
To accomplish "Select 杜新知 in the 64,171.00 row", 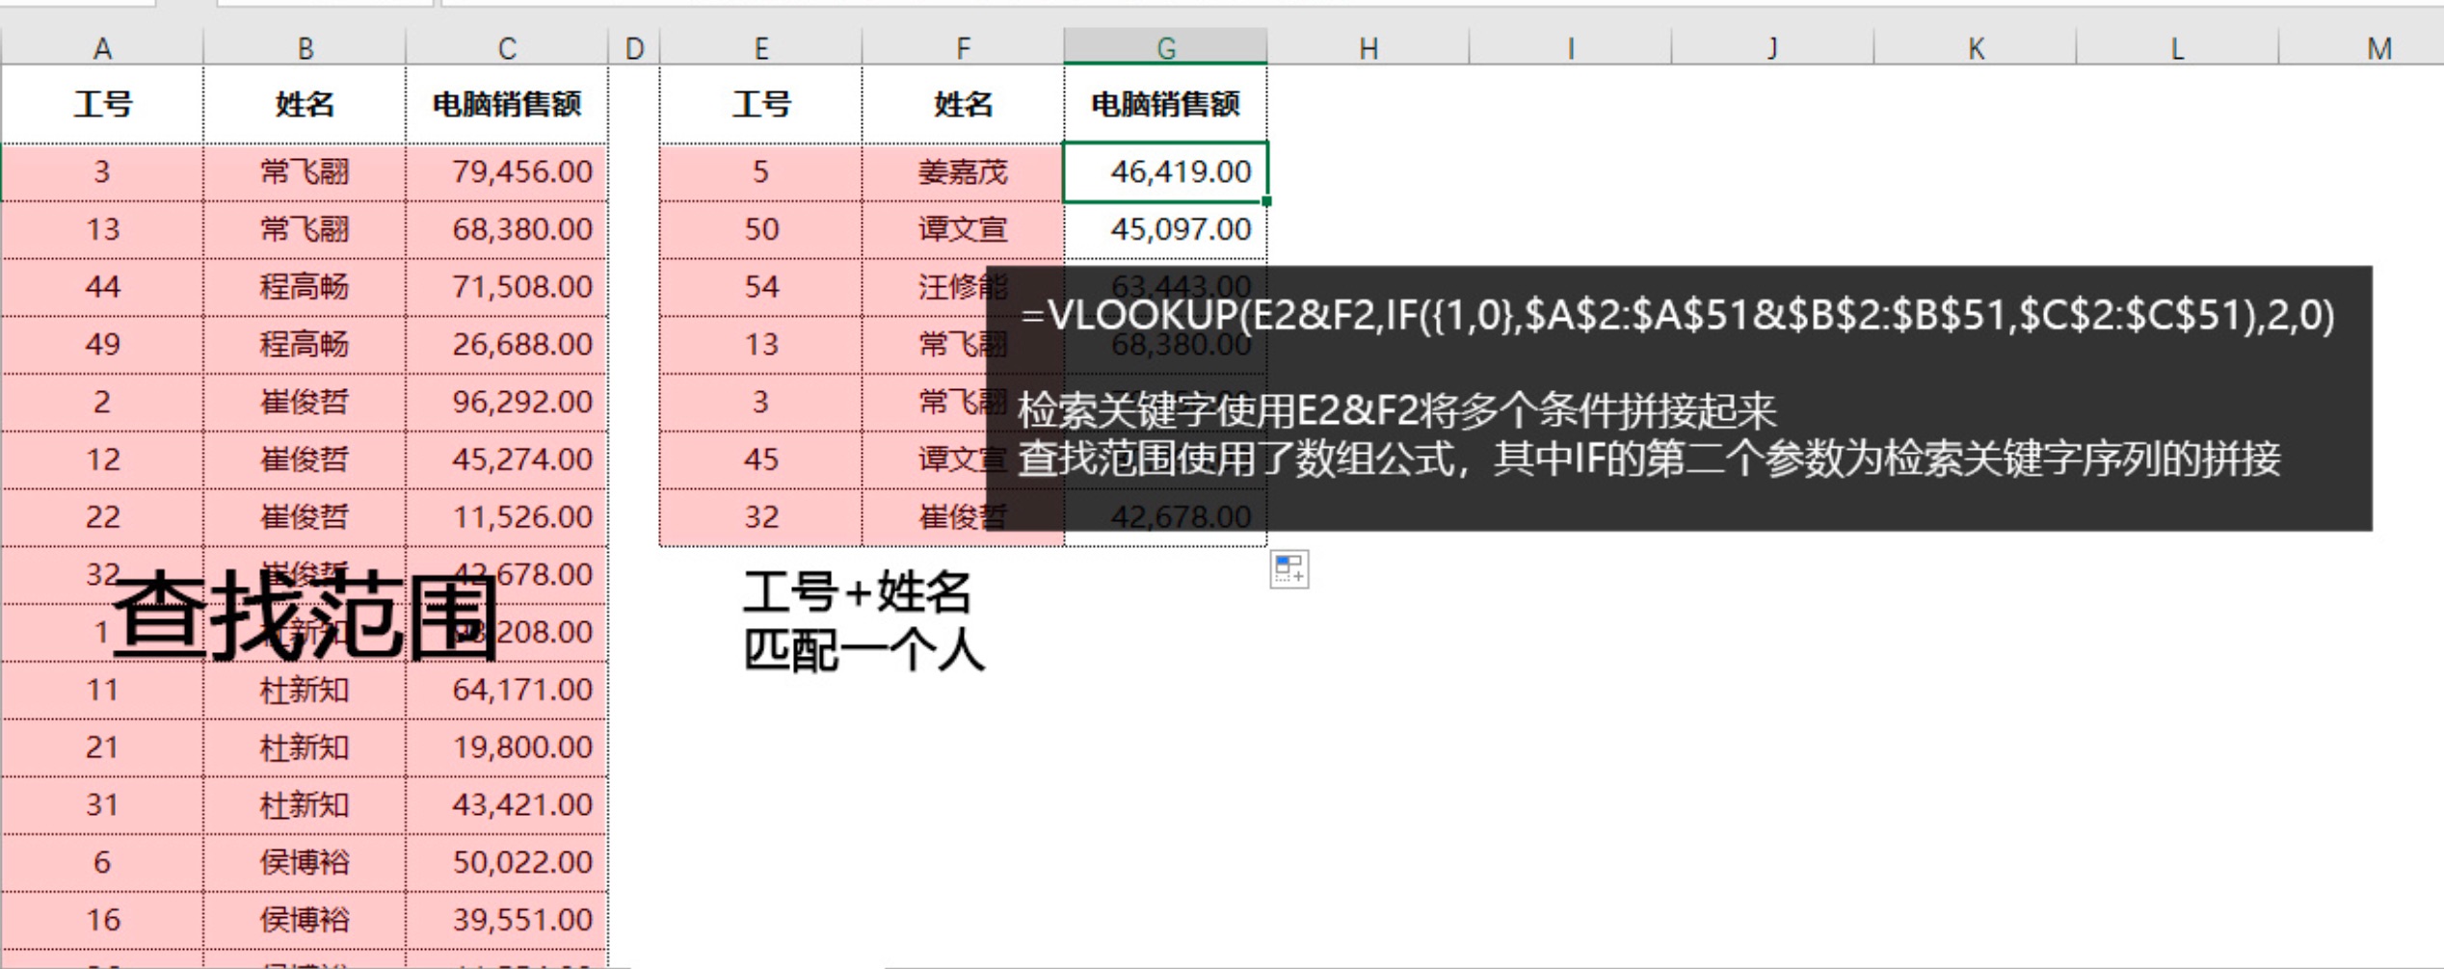I will point(305,690).
